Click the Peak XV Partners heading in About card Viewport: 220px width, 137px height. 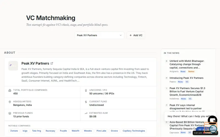click(x=35, y=63)
